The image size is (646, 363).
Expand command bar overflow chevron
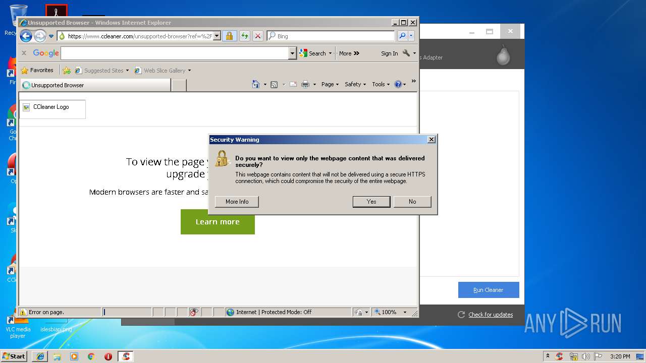[x=413, y=81]
